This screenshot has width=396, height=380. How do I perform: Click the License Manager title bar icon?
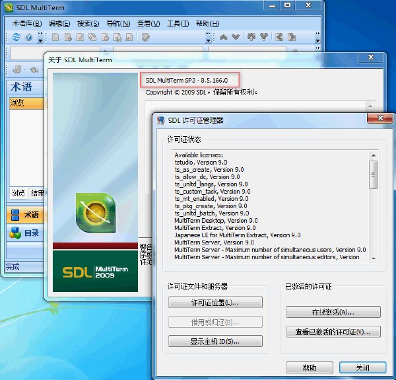[161, 120]
